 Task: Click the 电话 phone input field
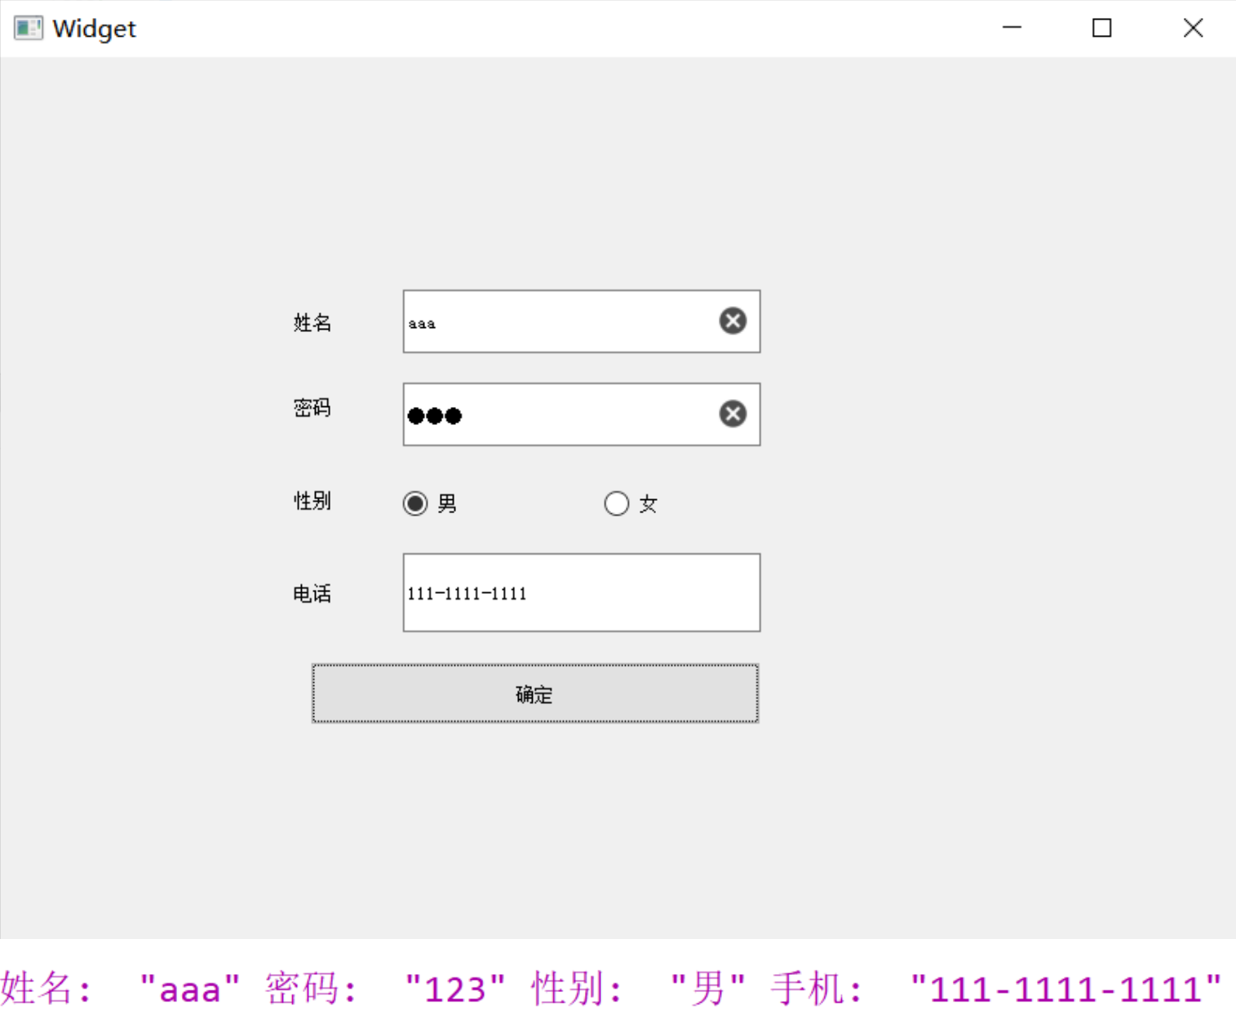[582, 592]
